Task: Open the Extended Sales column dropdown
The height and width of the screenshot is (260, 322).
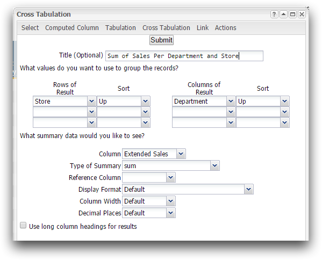Action: (x=181, y=154)
